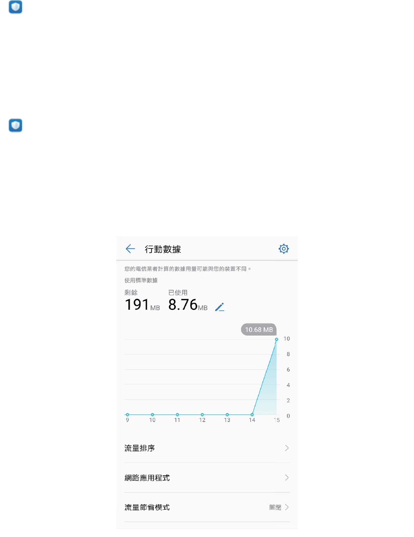Click the second blue shield icon
Viewport: 414px width, 537px height.
[x=16, y=125]
